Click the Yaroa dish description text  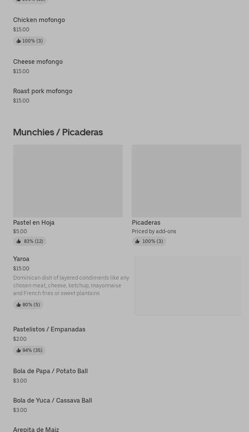71,285
